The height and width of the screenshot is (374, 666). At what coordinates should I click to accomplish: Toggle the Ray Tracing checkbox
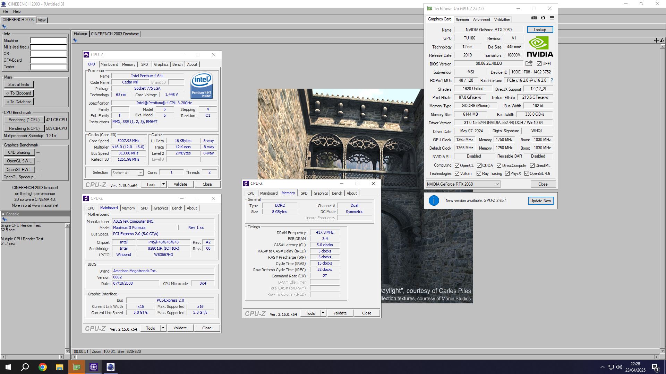coord(479,173)
